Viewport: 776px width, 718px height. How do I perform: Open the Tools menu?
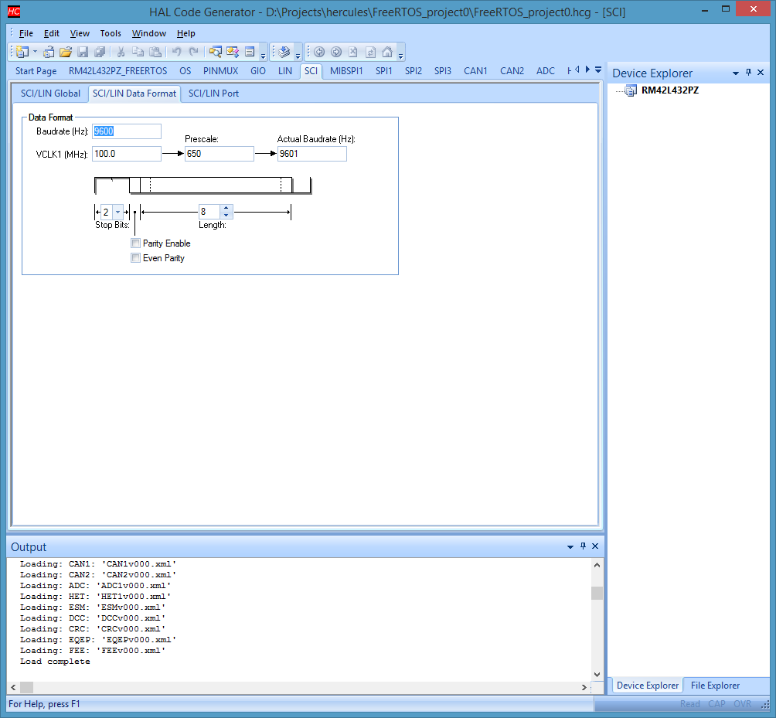coord(111,33)
